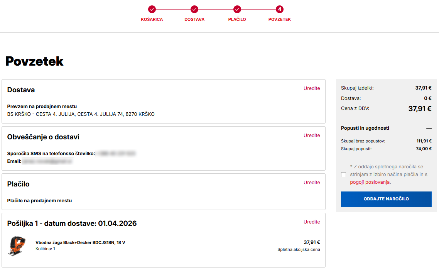Click the Spletna akcijska cena label
Viewport: 439px width, 271px height.
[299, 249]
